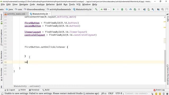Click the MainActivity.kt breadcrumb item
The width and height of the screenshot is (169, 95).
coord(82,9)
